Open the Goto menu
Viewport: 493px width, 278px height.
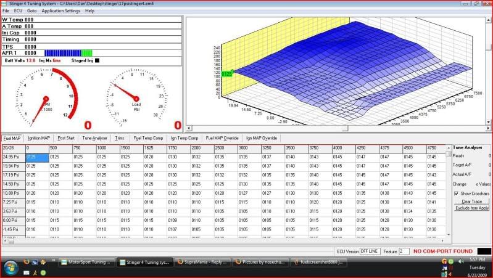pos(31,10)
